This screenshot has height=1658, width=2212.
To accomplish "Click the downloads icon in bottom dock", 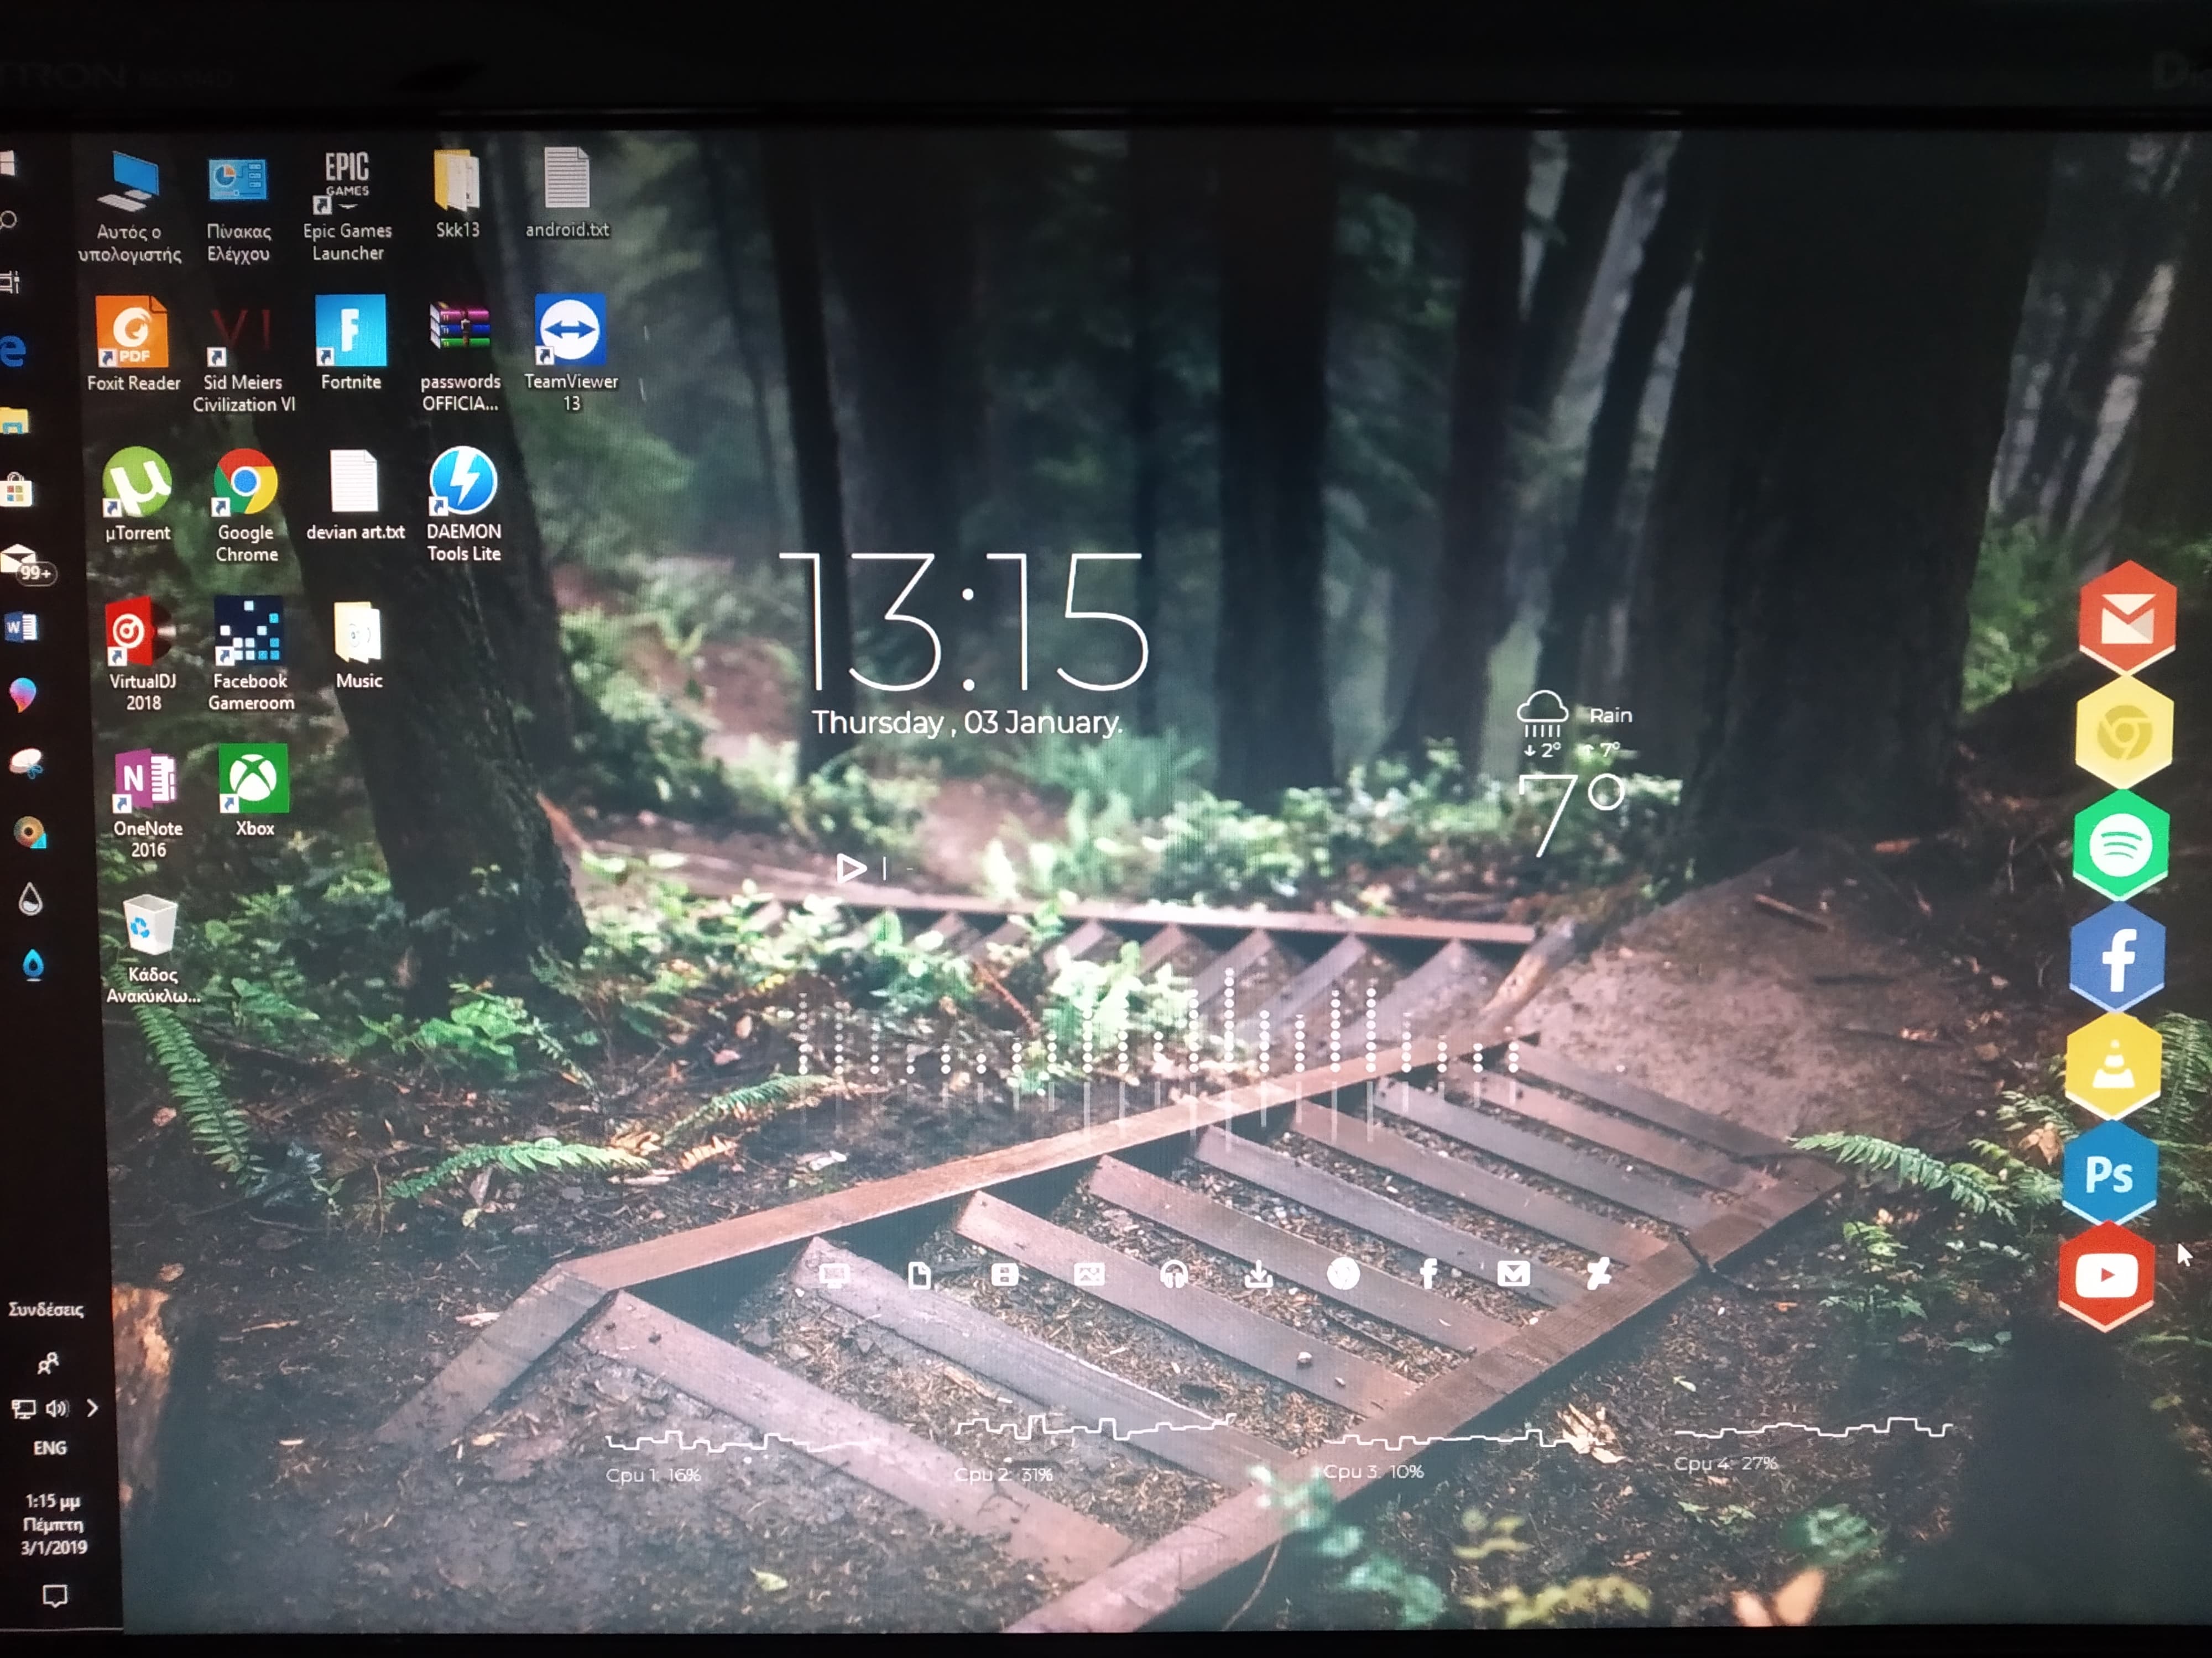I will point(1258,1274).
